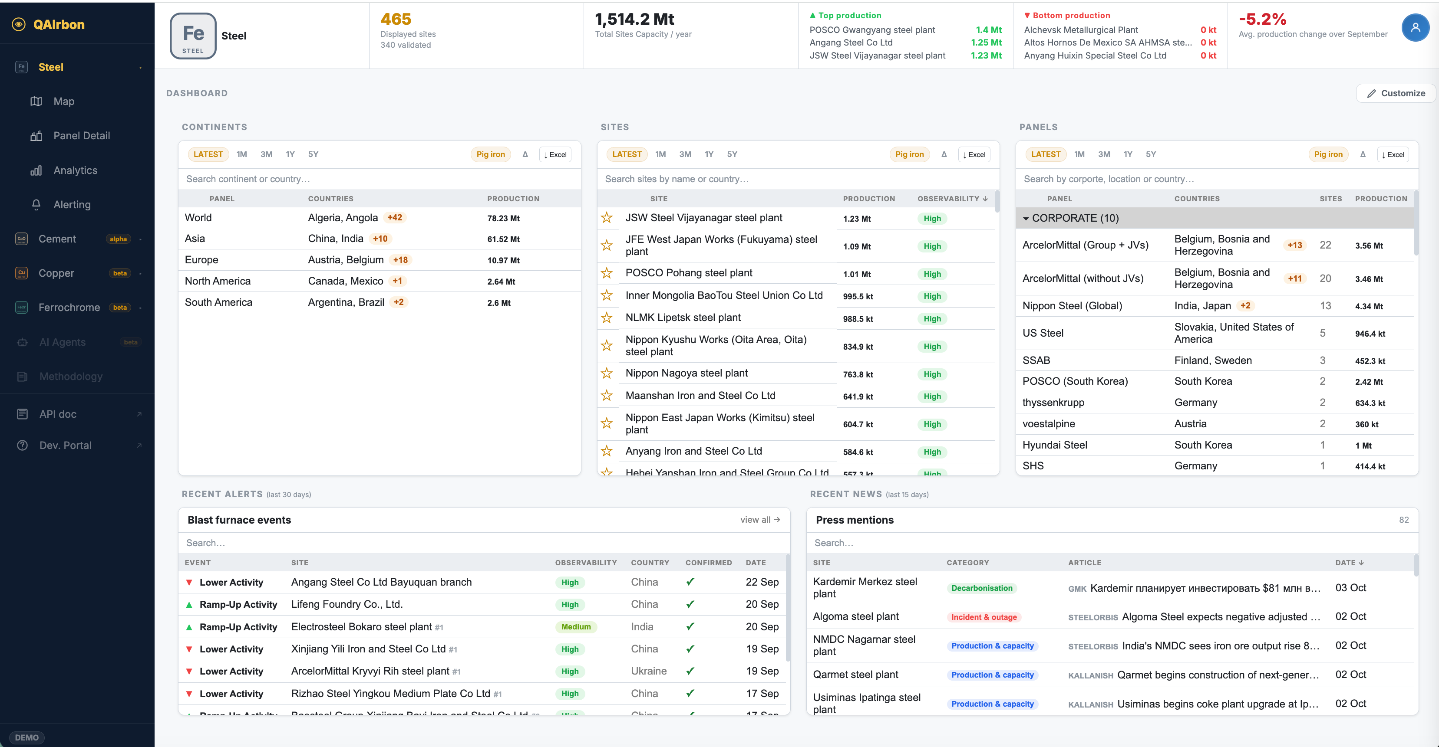Select 5Y tab in Continents panel
This screenshot has height=747, width=1439.
[x=314, y=154]
